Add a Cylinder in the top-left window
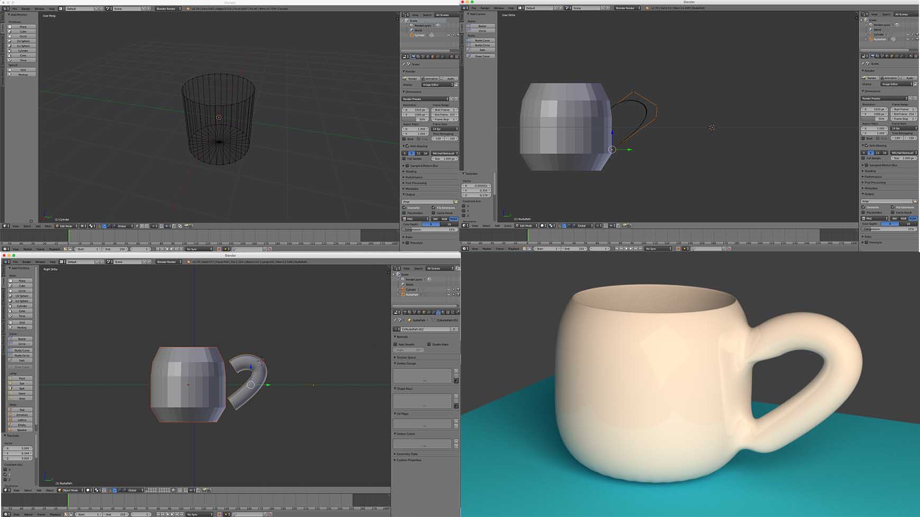The width and height of the screenshot is (920, 517). point(22,51)
